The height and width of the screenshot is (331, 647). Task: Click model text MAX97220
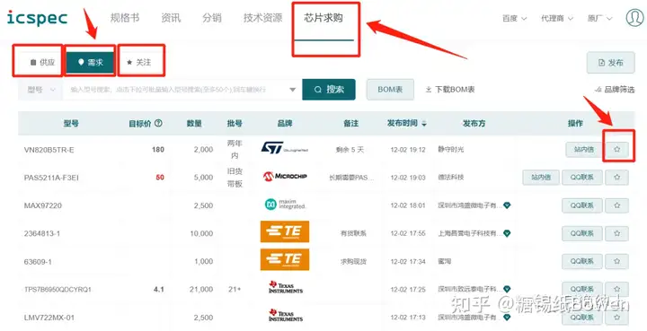coord(43,205)
